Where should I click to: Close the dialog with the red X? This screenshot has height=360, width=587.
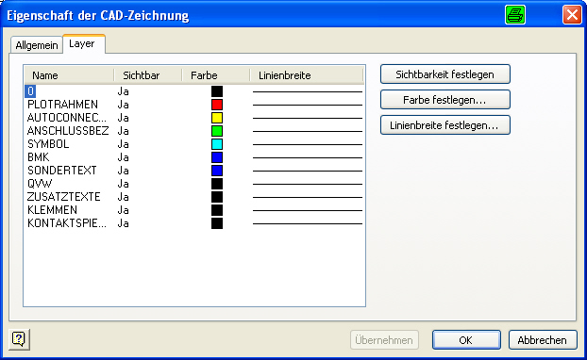(572, 15)
